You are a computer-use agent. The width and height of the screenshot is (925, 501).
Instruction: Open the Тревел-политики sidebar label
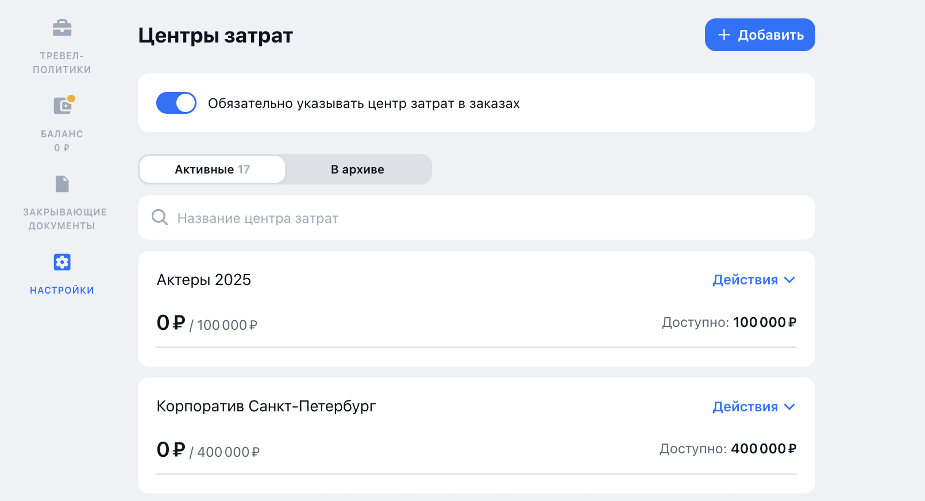(x=62, y=63)
